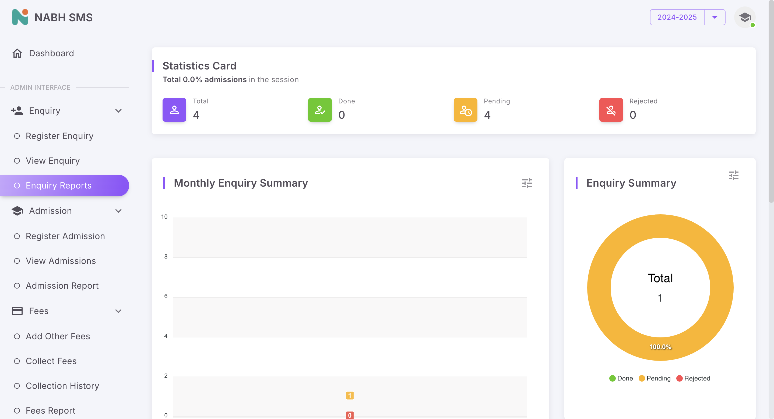Open Collect Fees page
The width and height of the screenshot is (774, 419).
click(65, 361)
